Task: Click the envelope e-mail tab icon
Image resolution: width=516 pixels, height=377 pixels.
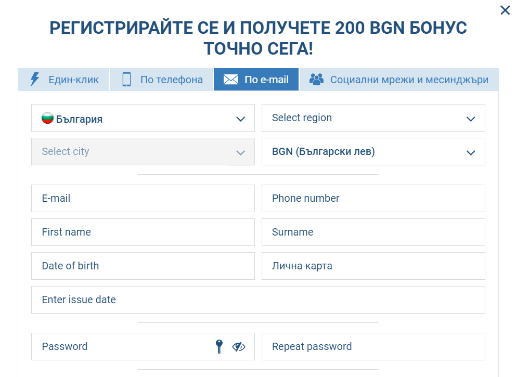Action: click(x=230, y=79)
